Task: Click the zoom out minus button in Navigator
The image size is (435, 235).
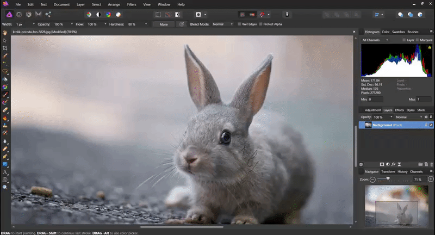Action: [x=373, y=179]
